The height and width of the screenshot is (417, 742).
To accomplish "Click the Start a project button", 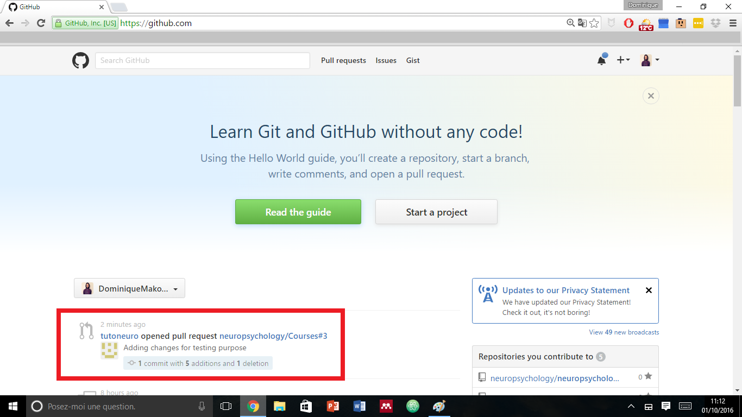I will pos(436,212).
